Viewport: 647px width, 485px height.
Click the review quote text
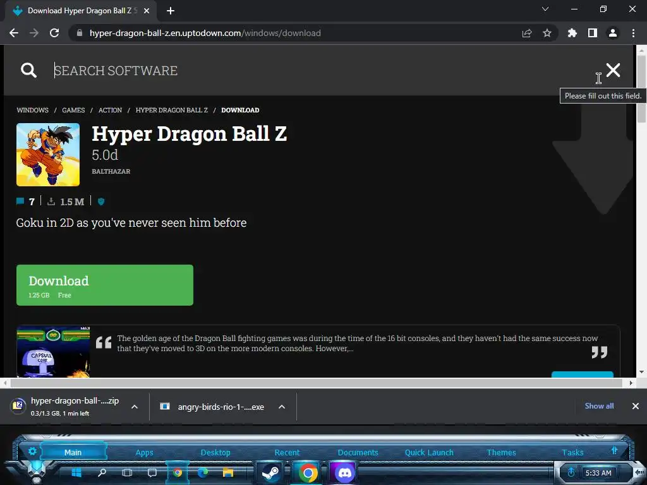pos(358,343)
